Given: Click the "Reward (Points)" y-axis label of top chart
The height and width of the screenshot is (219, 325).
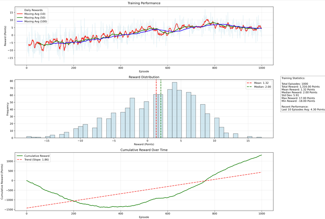Looking at the screenshot, I should (x=5, y=36).
